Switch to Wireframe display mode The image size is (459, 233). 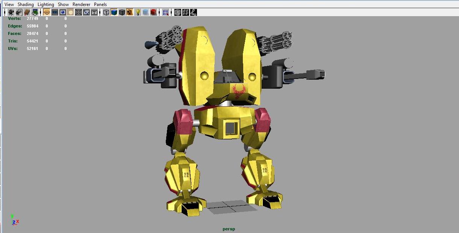[106, 12]
